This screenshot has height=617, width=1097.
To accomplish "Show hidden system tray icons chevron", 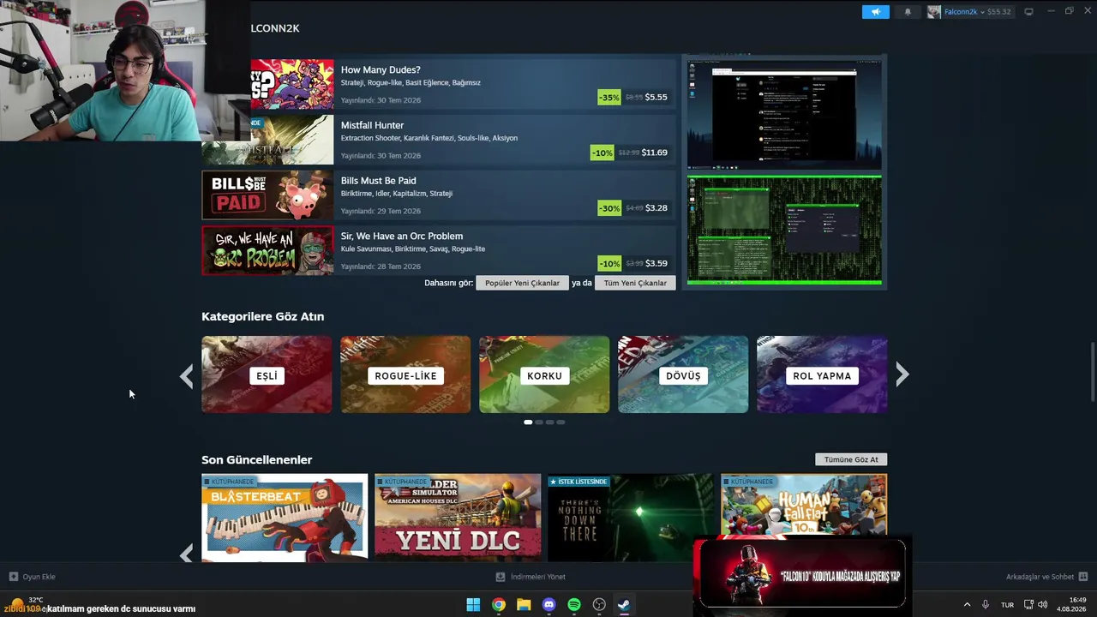I will [968, 605].
